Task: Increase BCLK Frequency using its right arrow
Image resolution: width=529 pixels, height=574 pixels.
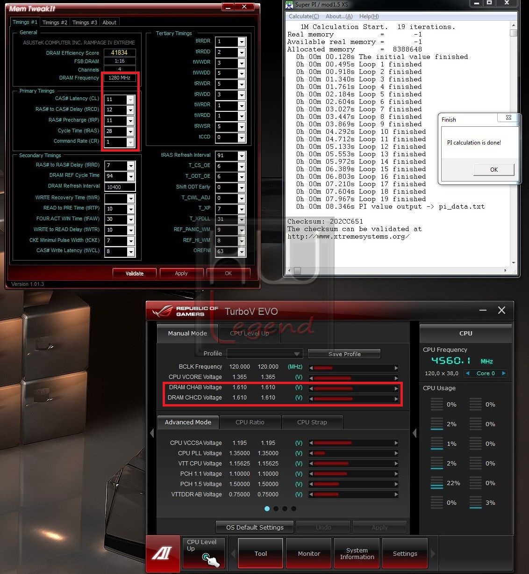Action: [396, 368]
